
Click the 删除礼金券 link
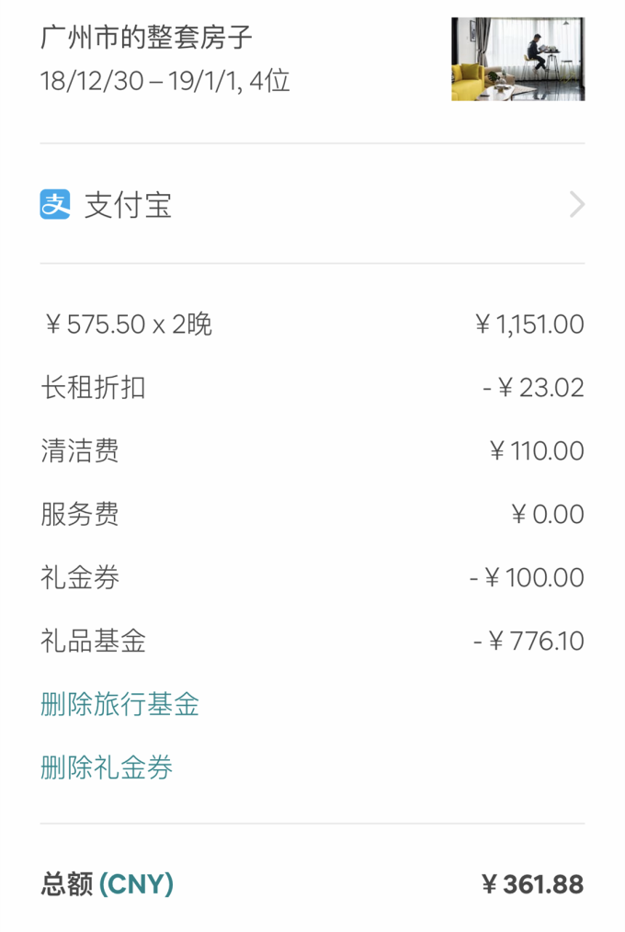tap(107, 767)
